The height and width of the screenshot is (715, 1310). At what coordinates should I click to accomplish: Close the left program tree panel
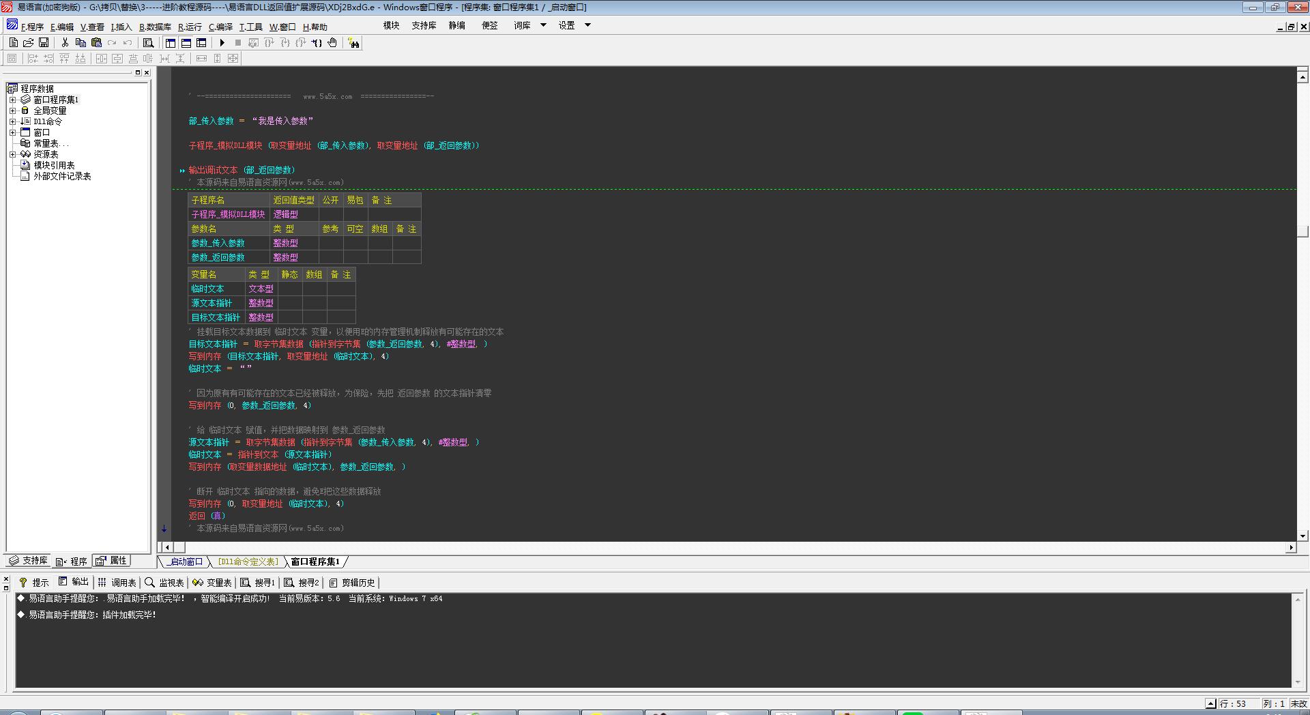pyautogui.click(x=146, y=72)
